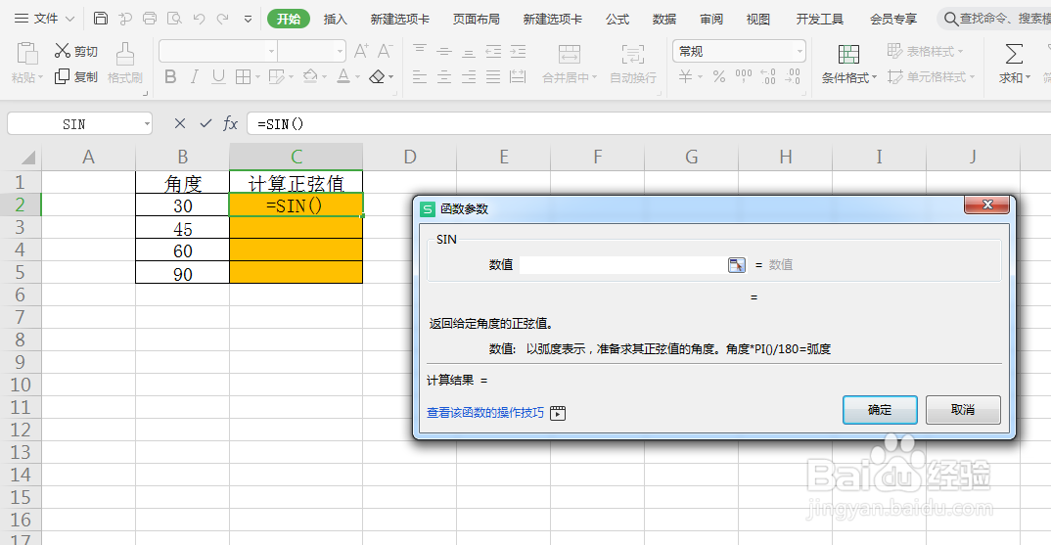Click the range selector icon beside 数值
The image size is (1051, 545).
(737, 265)
